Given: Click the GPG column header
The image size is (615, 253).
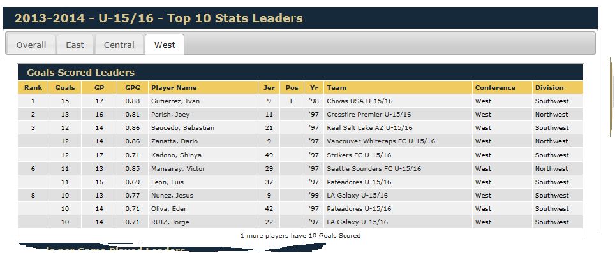Looking at the screenshot, I should [x=133, y=88].
